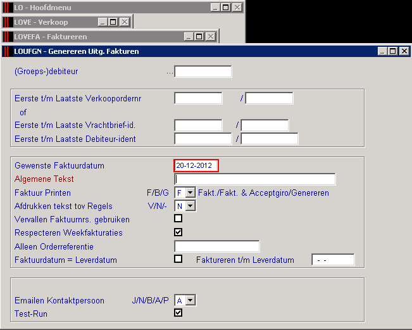Click the Eerste Vrachtbrief-id field
Screen dimensions: 412x330
(198, 125)
